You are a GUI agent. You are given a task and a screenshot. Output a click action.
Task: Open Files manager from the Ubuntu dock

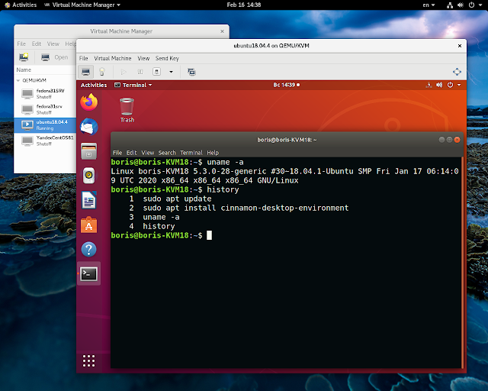[89, 151]
